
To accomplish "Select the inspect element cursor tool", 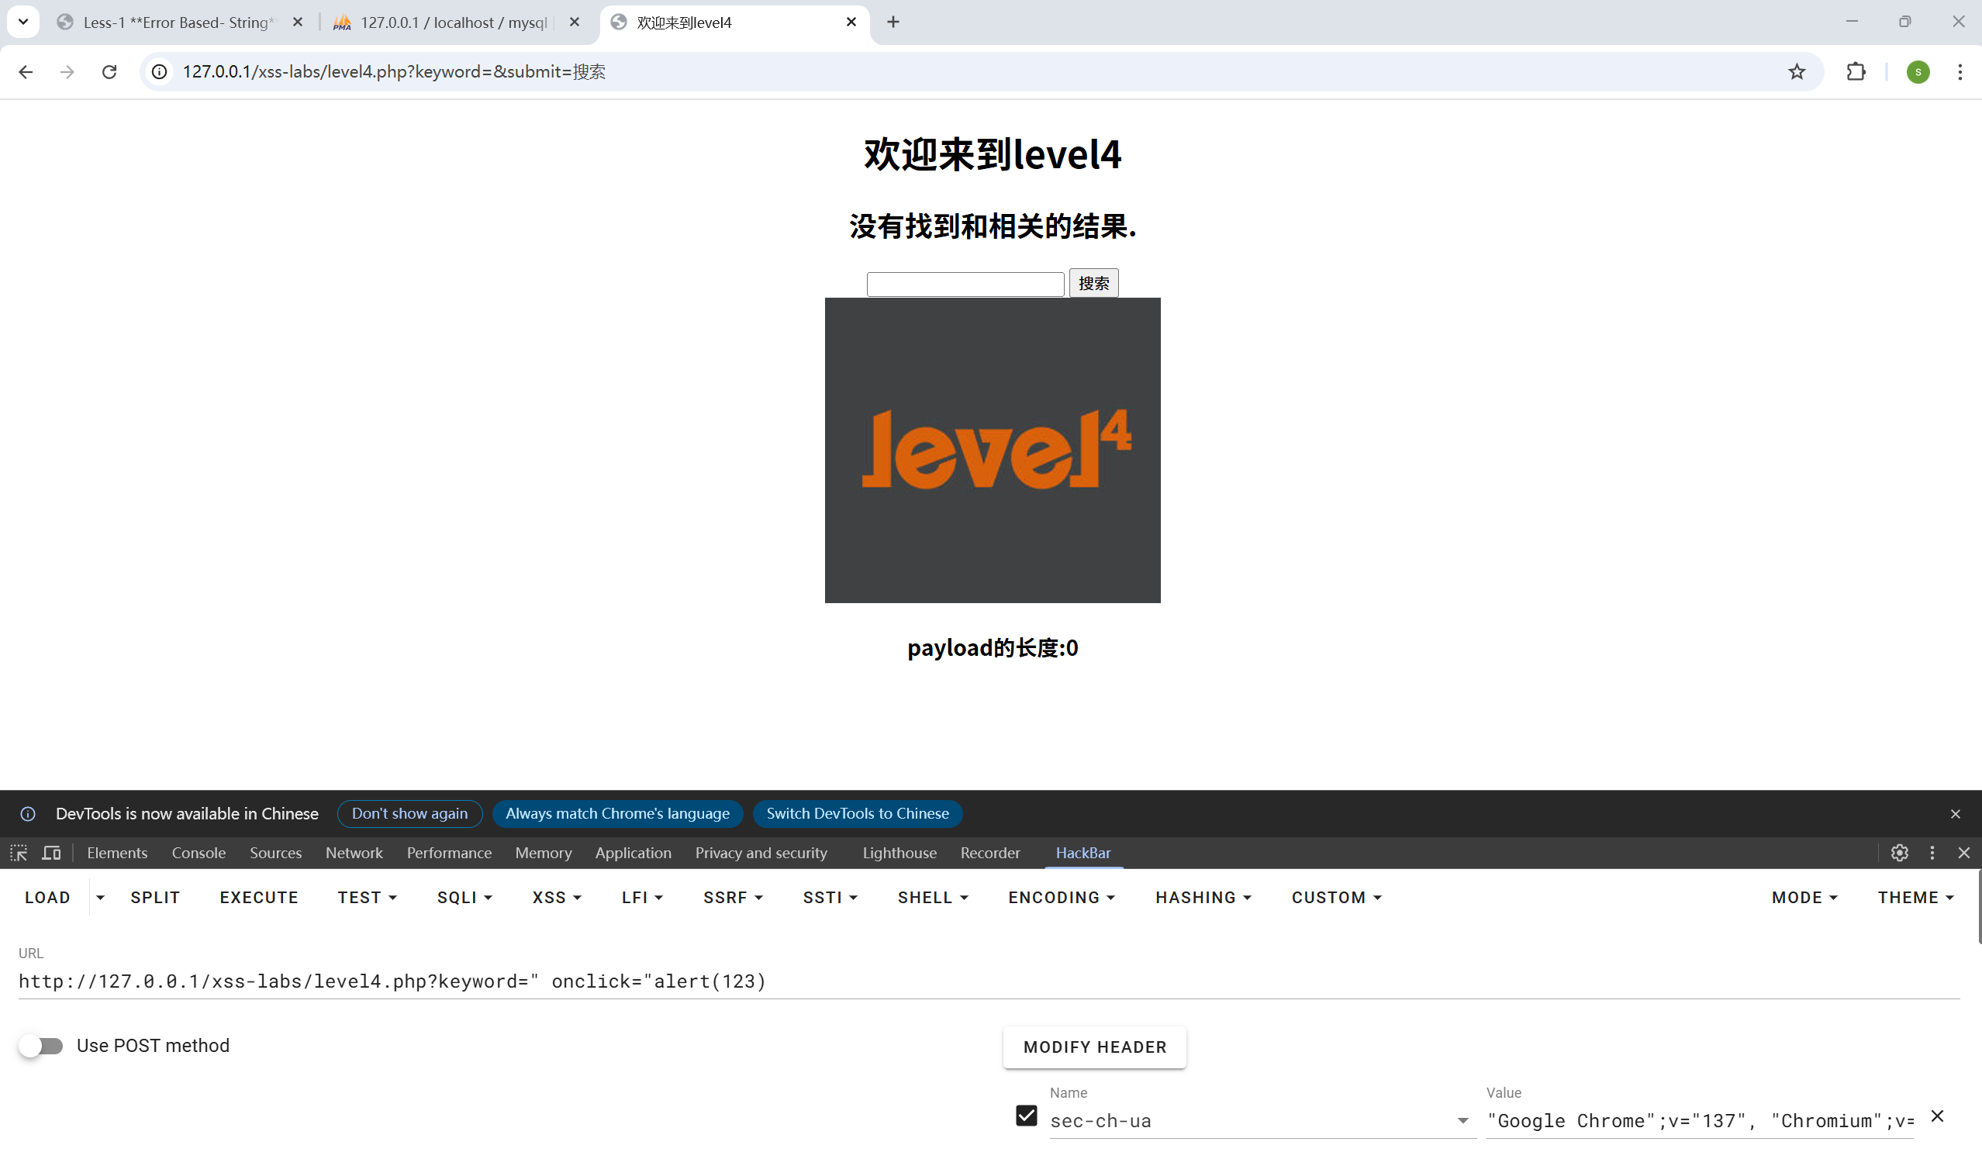I will pyautogui.click(x=17, y=853).
